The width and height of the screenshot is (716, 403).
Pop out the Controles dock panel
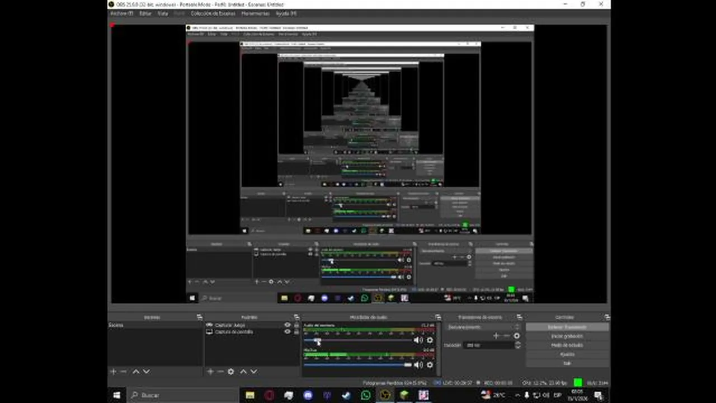[x=607, y=317]
